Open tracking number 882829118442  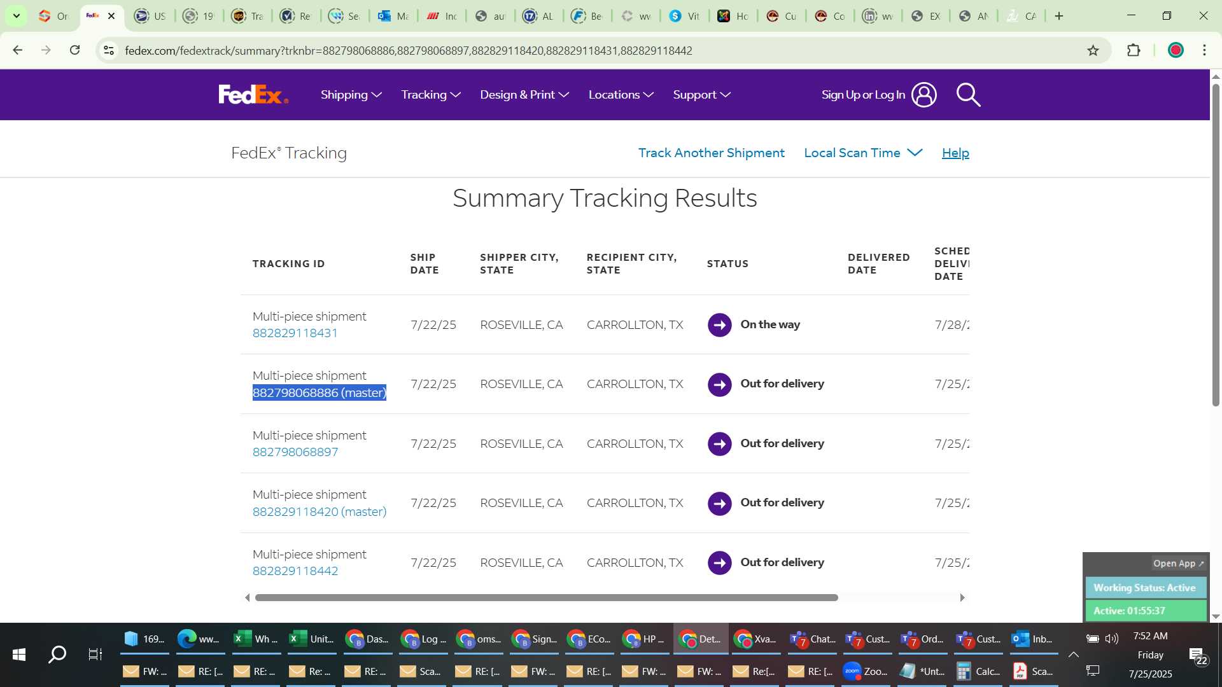(295, 571)
